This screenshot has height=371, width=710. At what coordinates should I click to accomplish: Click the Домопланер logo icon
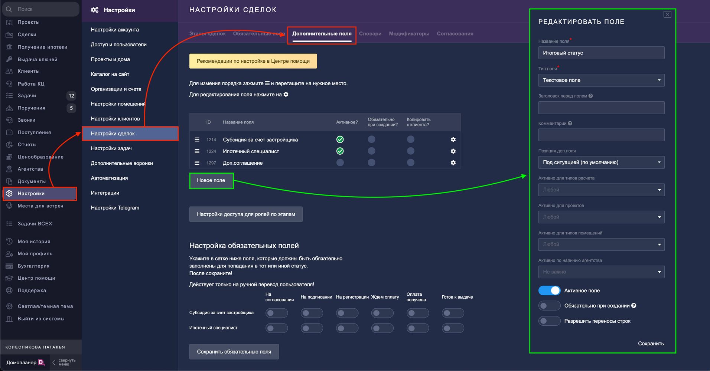(x=41, y=362)
